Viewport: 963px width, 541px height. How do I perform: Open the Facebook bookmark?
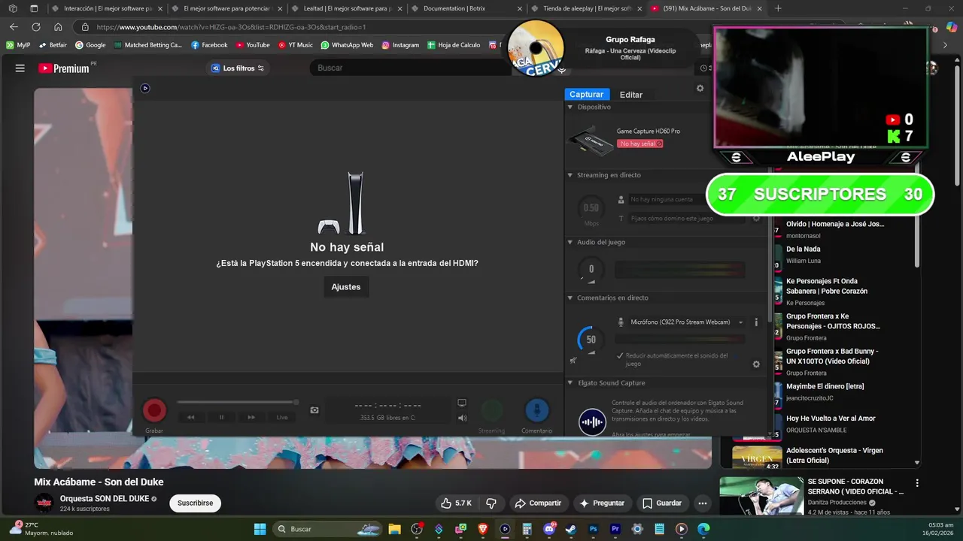click(x=209, y=45)
